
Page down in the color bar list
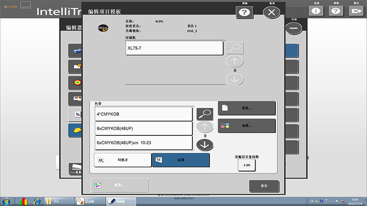pos(205,145)
